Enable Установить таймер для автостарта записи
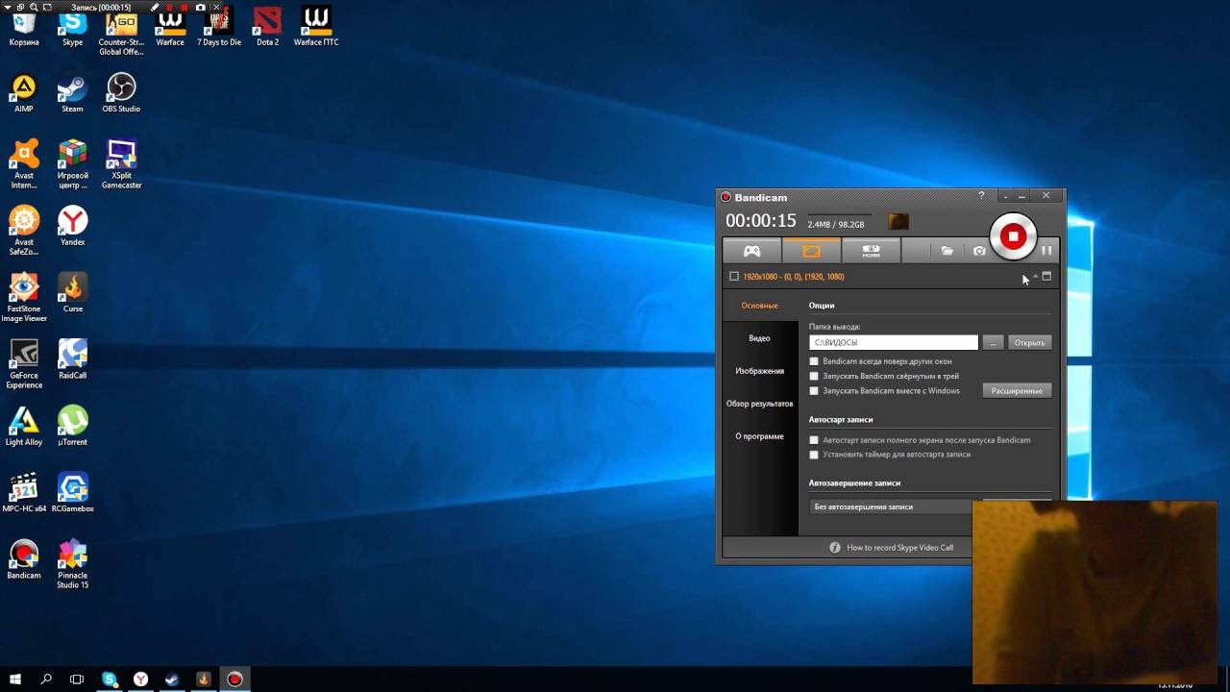The image size is (1230, 692). click(814, 455)
